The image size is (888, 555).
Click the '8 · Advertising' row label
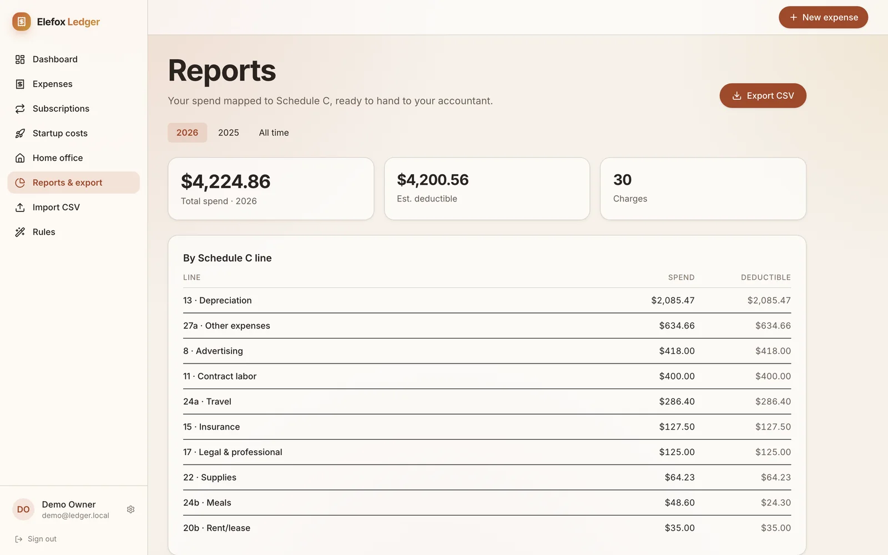point(213,351)
